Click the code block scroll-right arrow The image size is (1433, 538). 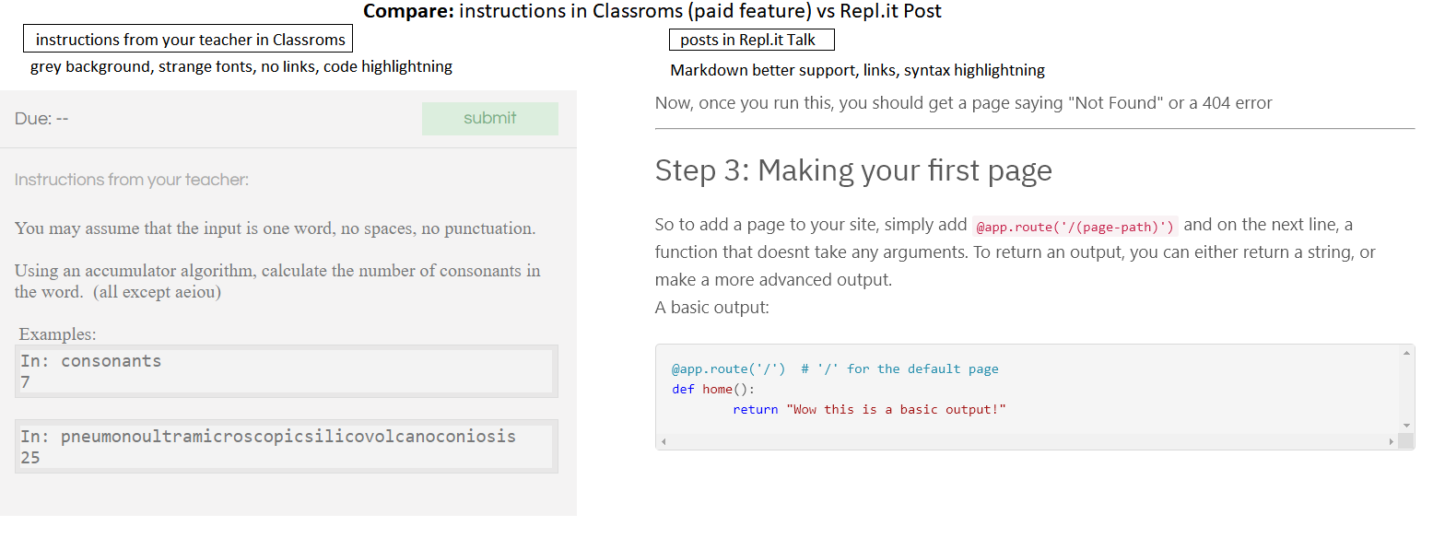[1391, 441]
